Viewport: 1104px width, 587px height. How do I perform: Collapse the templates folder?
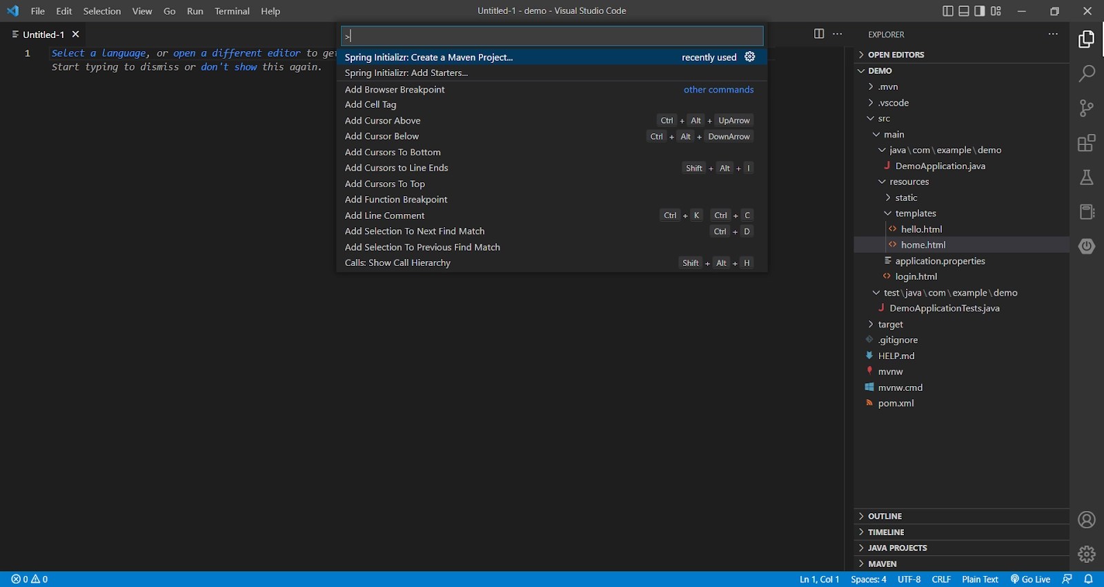click(961, 213)
